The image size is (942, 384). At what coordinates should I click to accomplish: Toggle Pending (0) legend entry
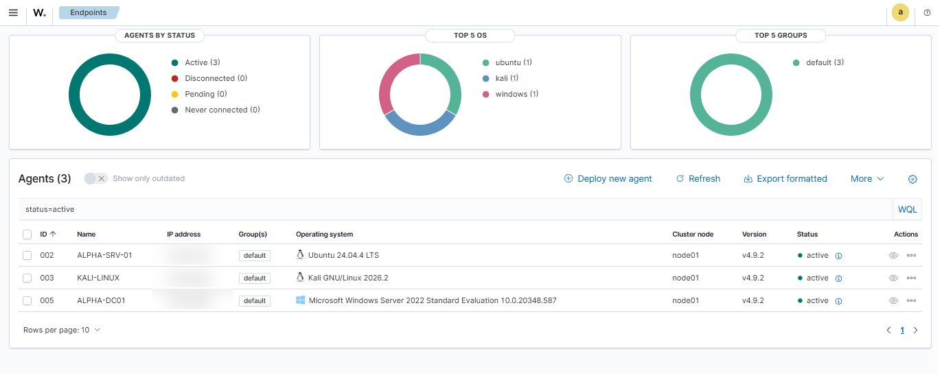(199, 94)
